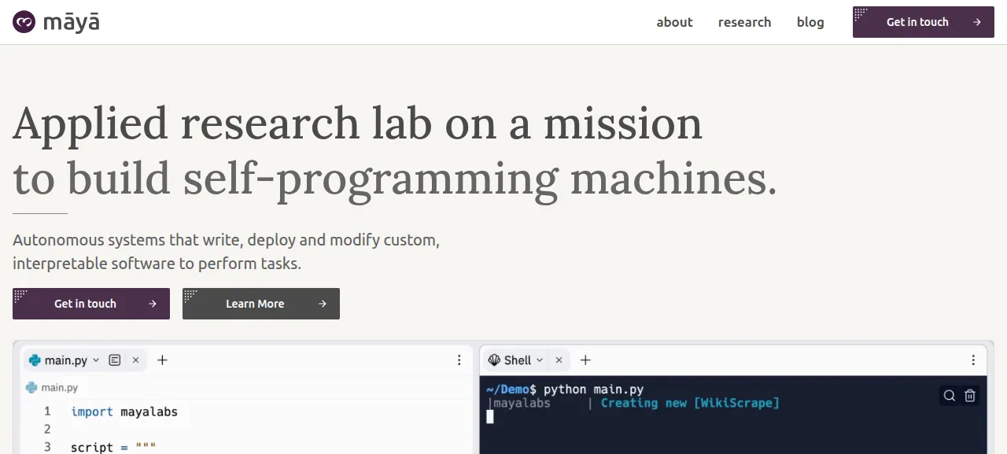
Task: Clear the shell using trash icon
Action: coord(970,396)
